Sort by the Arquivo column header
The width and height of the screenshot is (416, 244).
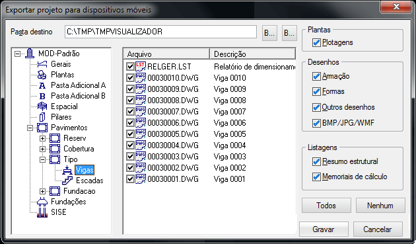pos(167,54)
